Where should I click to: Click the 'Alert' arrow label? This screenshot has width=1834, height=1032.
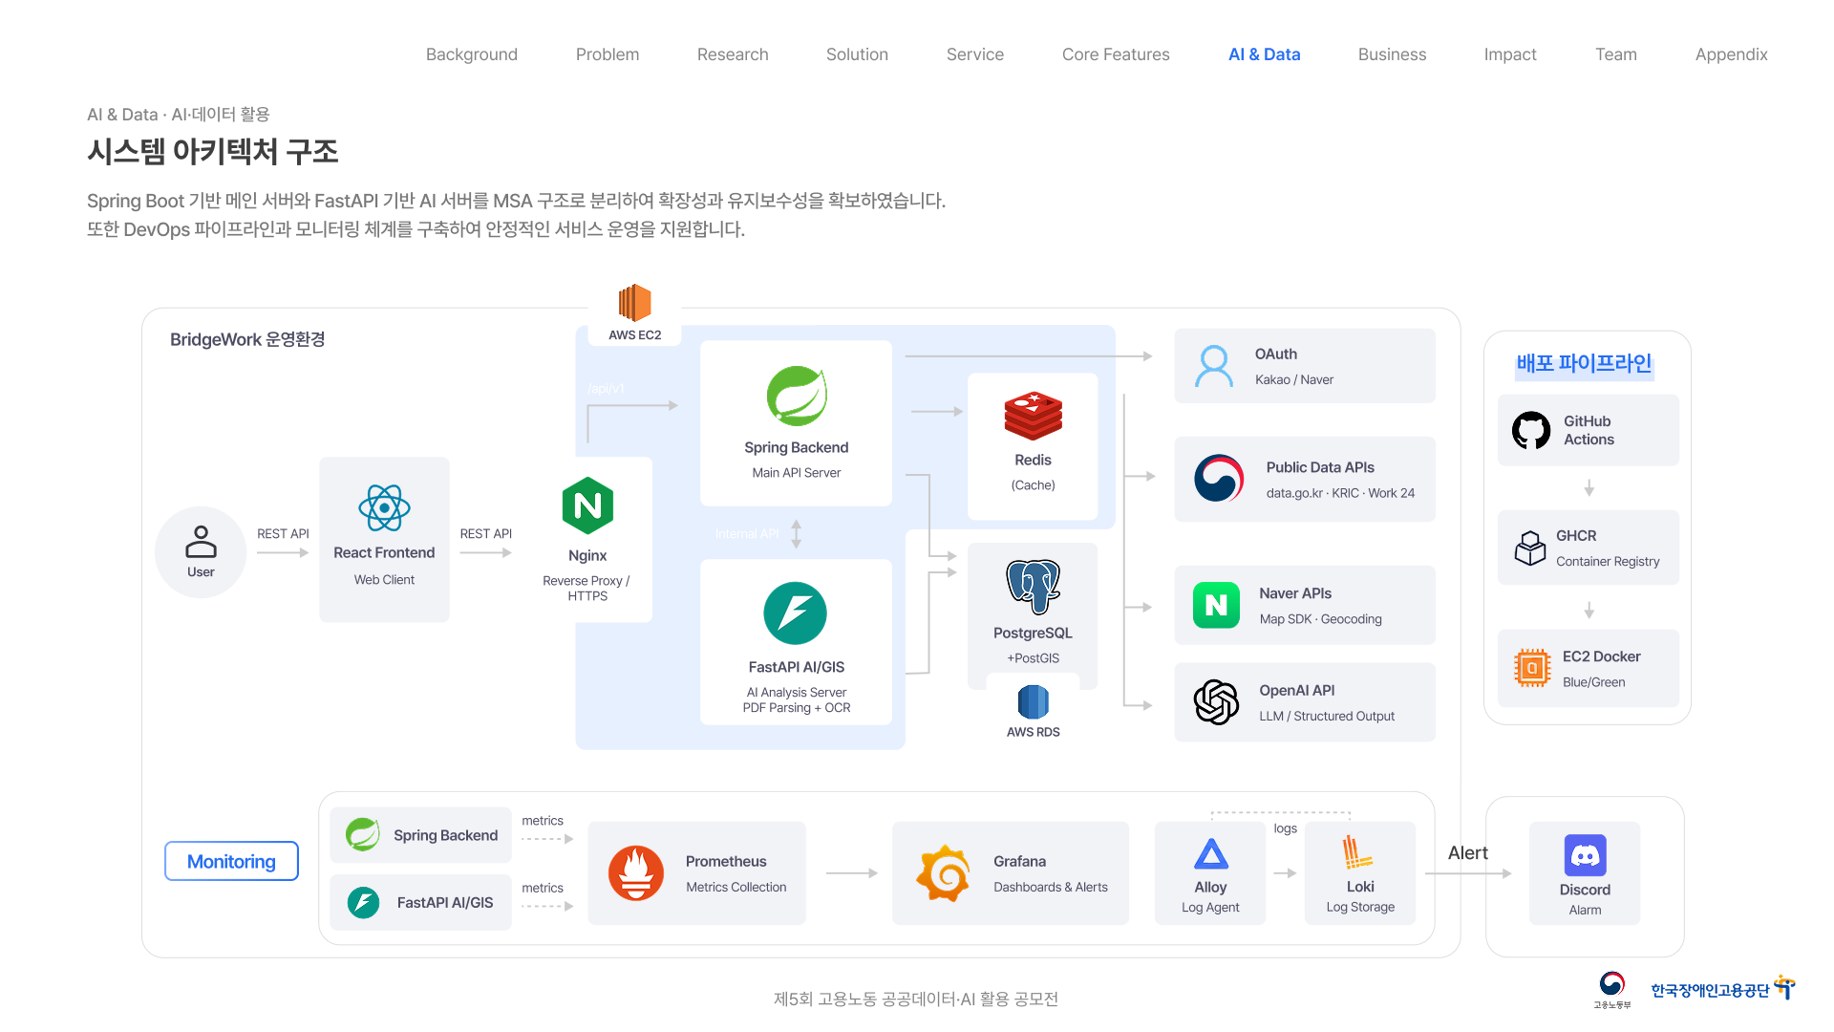pos(1468,852)
